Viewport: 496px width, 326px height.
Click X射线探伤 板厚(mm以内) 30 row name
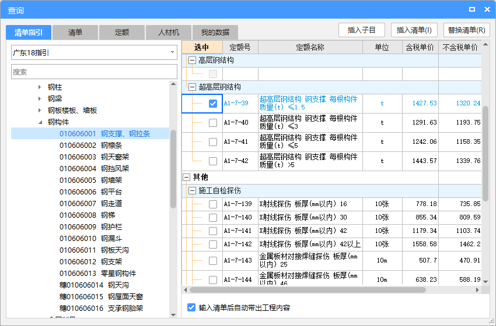point(303,217)
